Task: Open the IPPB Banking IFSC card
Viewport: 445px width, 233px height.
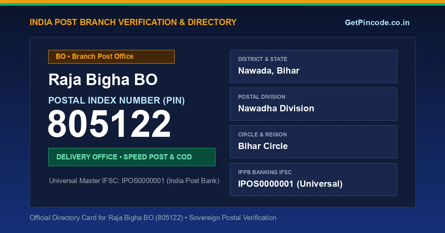Action: click(313, 179)
